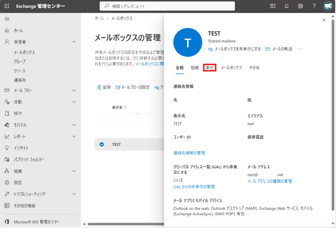Click the 受信者 person icon
Screen dimensions: 336x228
pos(7,42)
